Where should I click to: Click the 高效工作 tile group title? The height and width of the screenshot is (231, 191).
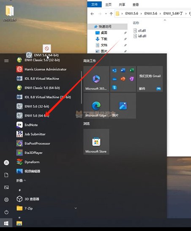point(90,61)
